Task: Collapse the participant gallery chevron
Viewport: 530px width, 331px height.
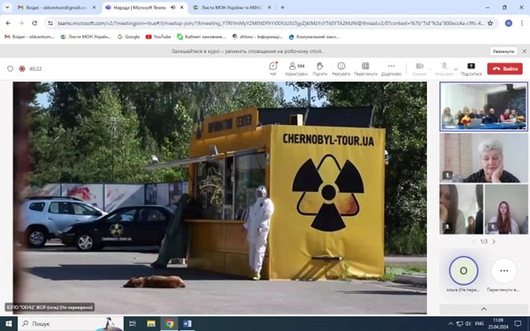Action: pos(484,309)
